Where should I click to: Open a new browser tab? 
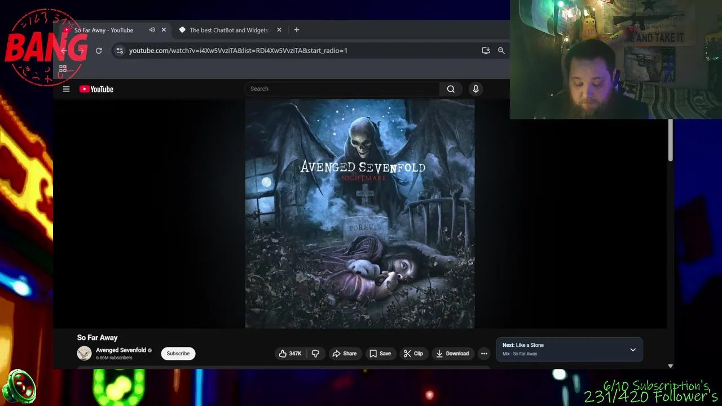(297, 30)
